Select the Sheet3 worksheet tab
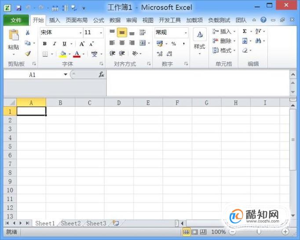 pos(96,223)
